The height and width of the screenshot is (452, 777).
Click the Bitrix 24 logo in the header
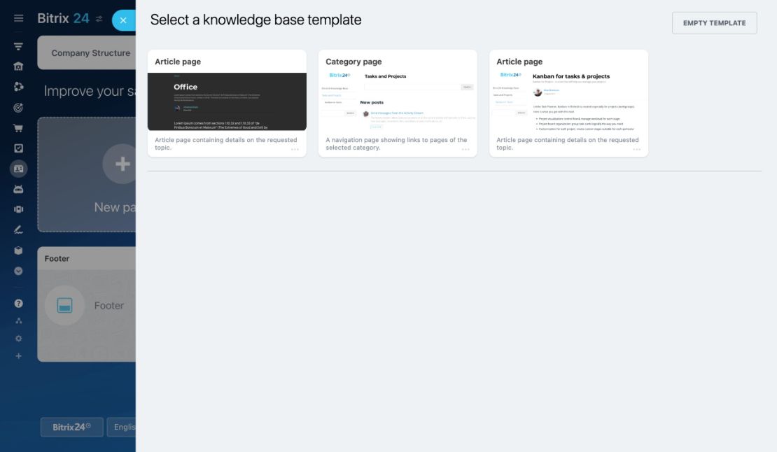tap(64, 18)
